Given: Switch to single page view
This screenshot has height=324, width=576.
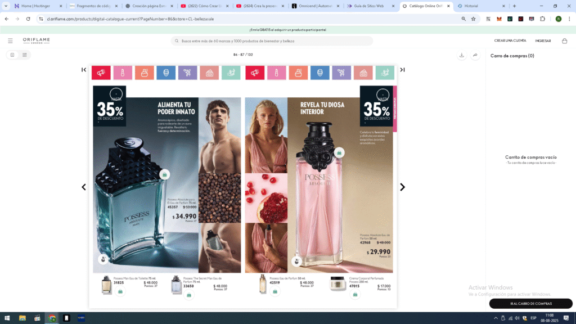Looking at the screenshot, I should (x=12, y=55).
